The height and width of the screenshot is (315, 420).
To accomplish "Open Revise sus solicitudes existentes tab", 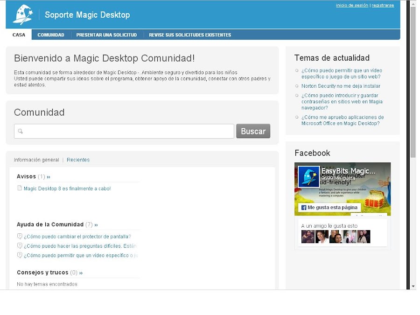I will coord(190,35).
